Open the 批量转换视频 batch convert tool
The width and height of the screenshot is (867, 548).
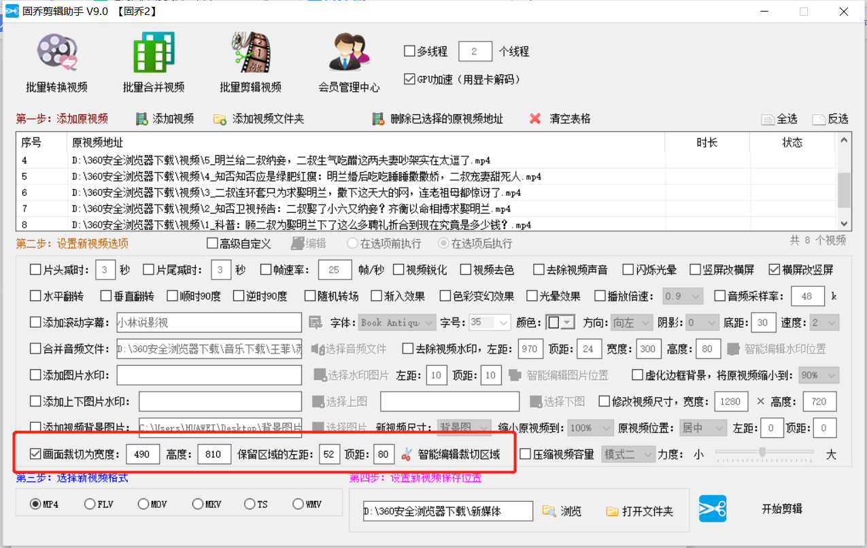tap(56, 62)
